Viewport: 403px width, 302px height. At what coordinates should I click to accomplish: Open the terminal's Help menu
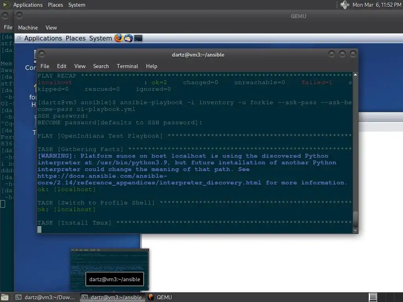(x=152, y=66)
